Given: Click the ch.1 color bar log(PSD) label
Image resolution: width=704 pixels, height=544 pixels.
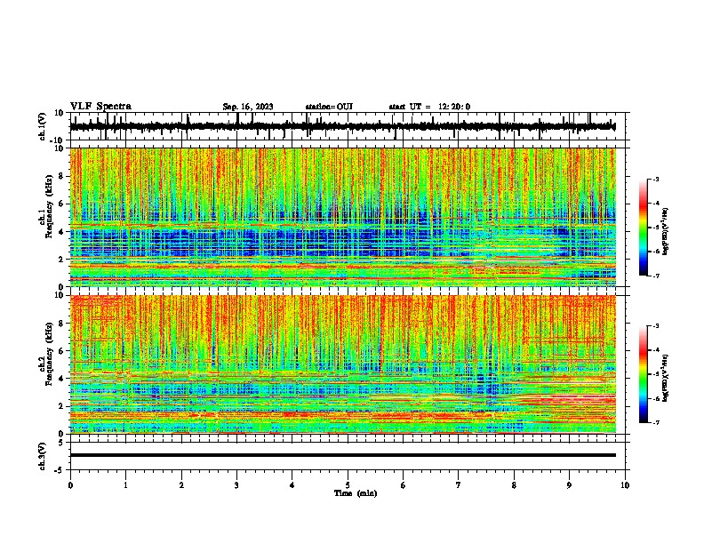Looking at the screenshot, I should click(x=666, y=231).
